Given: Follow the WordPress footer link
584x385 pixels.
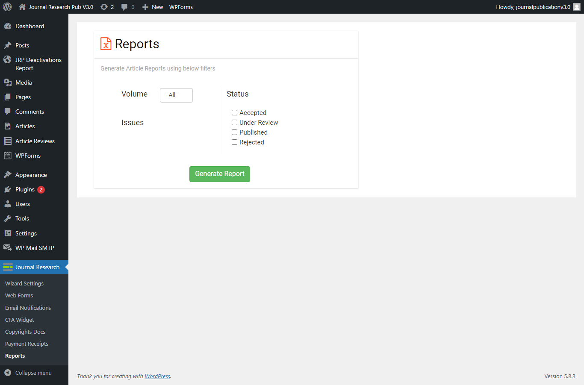Looking at the screenshot, I should (157, 376).
